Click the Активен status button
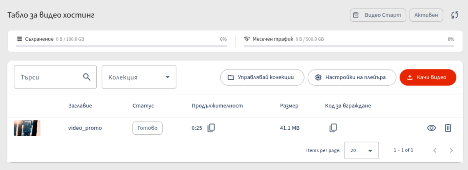 [x=426, y=15]
